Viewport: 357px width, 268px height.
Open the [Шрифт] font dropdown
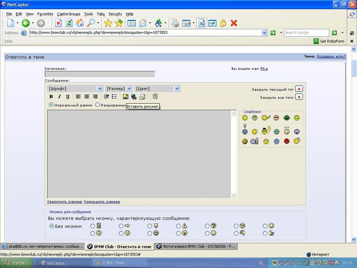point(75,88)
